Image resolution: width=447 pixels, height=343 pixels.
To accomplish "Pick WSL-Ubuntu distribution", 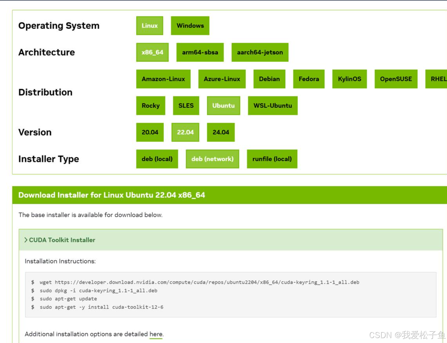I will click(x=273, y=106).
